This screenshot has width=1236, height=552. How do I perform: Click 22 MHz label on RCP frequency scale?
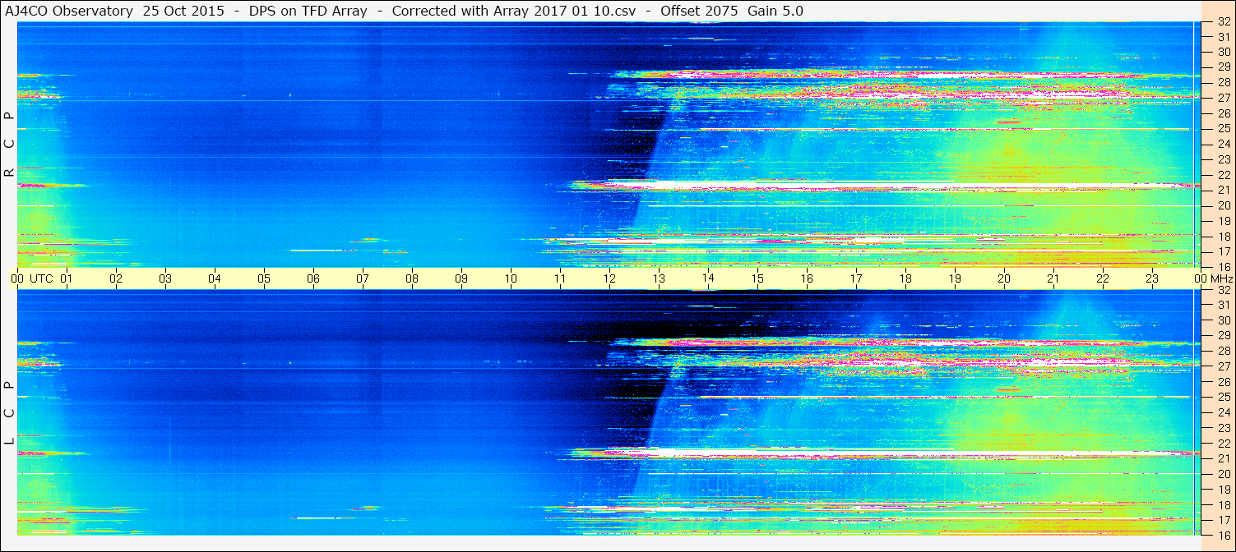coord(1223,175)
